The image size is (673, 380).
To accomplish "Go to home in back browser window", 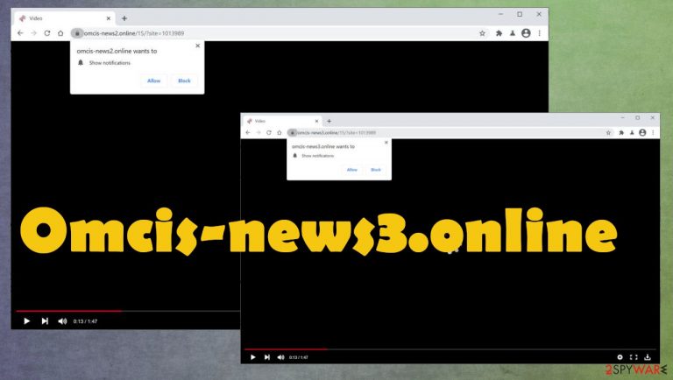I will (x=60, y=33).
